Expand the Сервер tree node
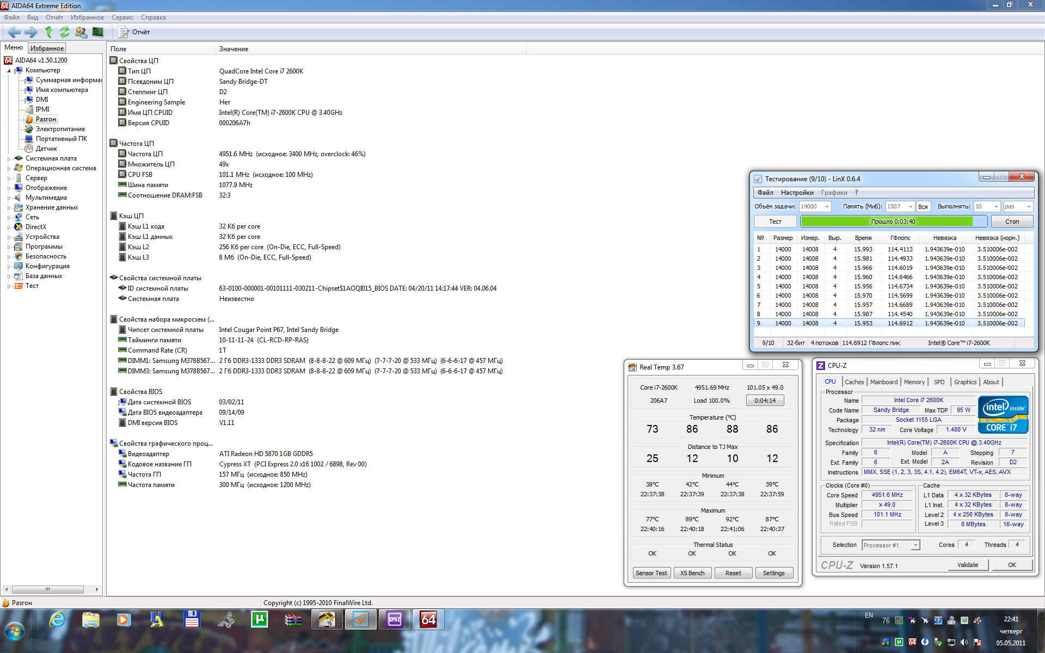1045x653 pixels. [x=9, y=178]
